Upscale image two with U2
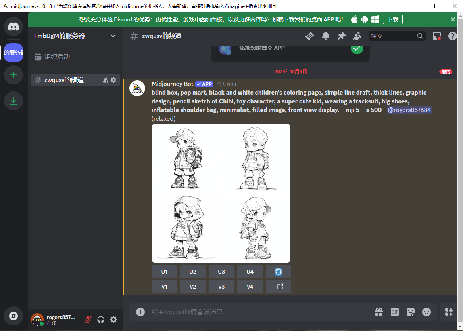463x331 pixels. click(193, 272)
